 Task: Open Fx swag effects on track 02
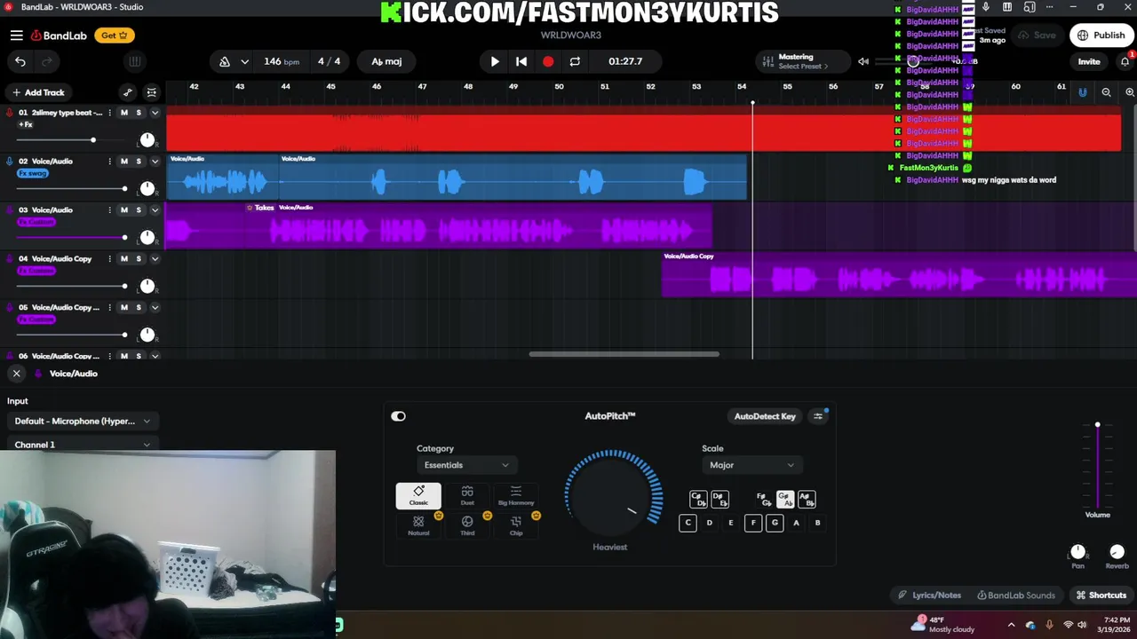point(33,173)
